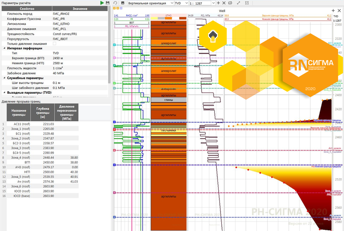Close the Well panel with X icon
This screenshot has height=231, width=344.
point(339,11)
